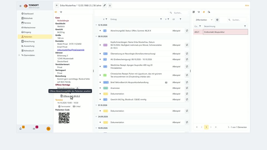Focus the right panel Suchen field
Image resolution: width=267 pixels, height=150 pixels.
[x=237, y=20]
